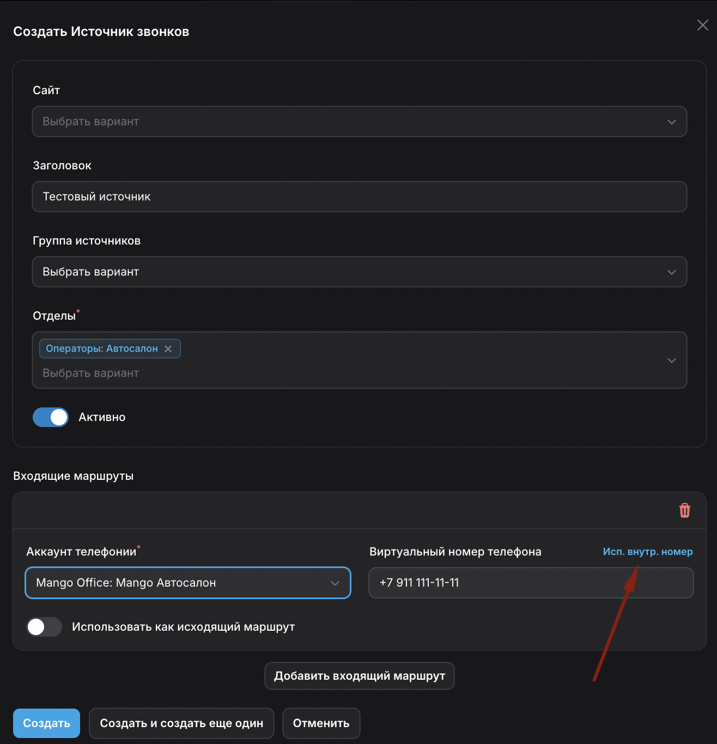Close the create call source dialog
Viewport: 717px width, 744px height.
pos(702,25)
